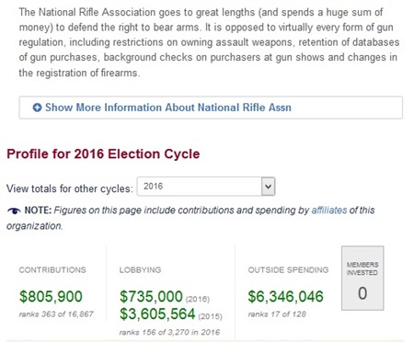Open the affiliates link in the note

click(329, 211)
